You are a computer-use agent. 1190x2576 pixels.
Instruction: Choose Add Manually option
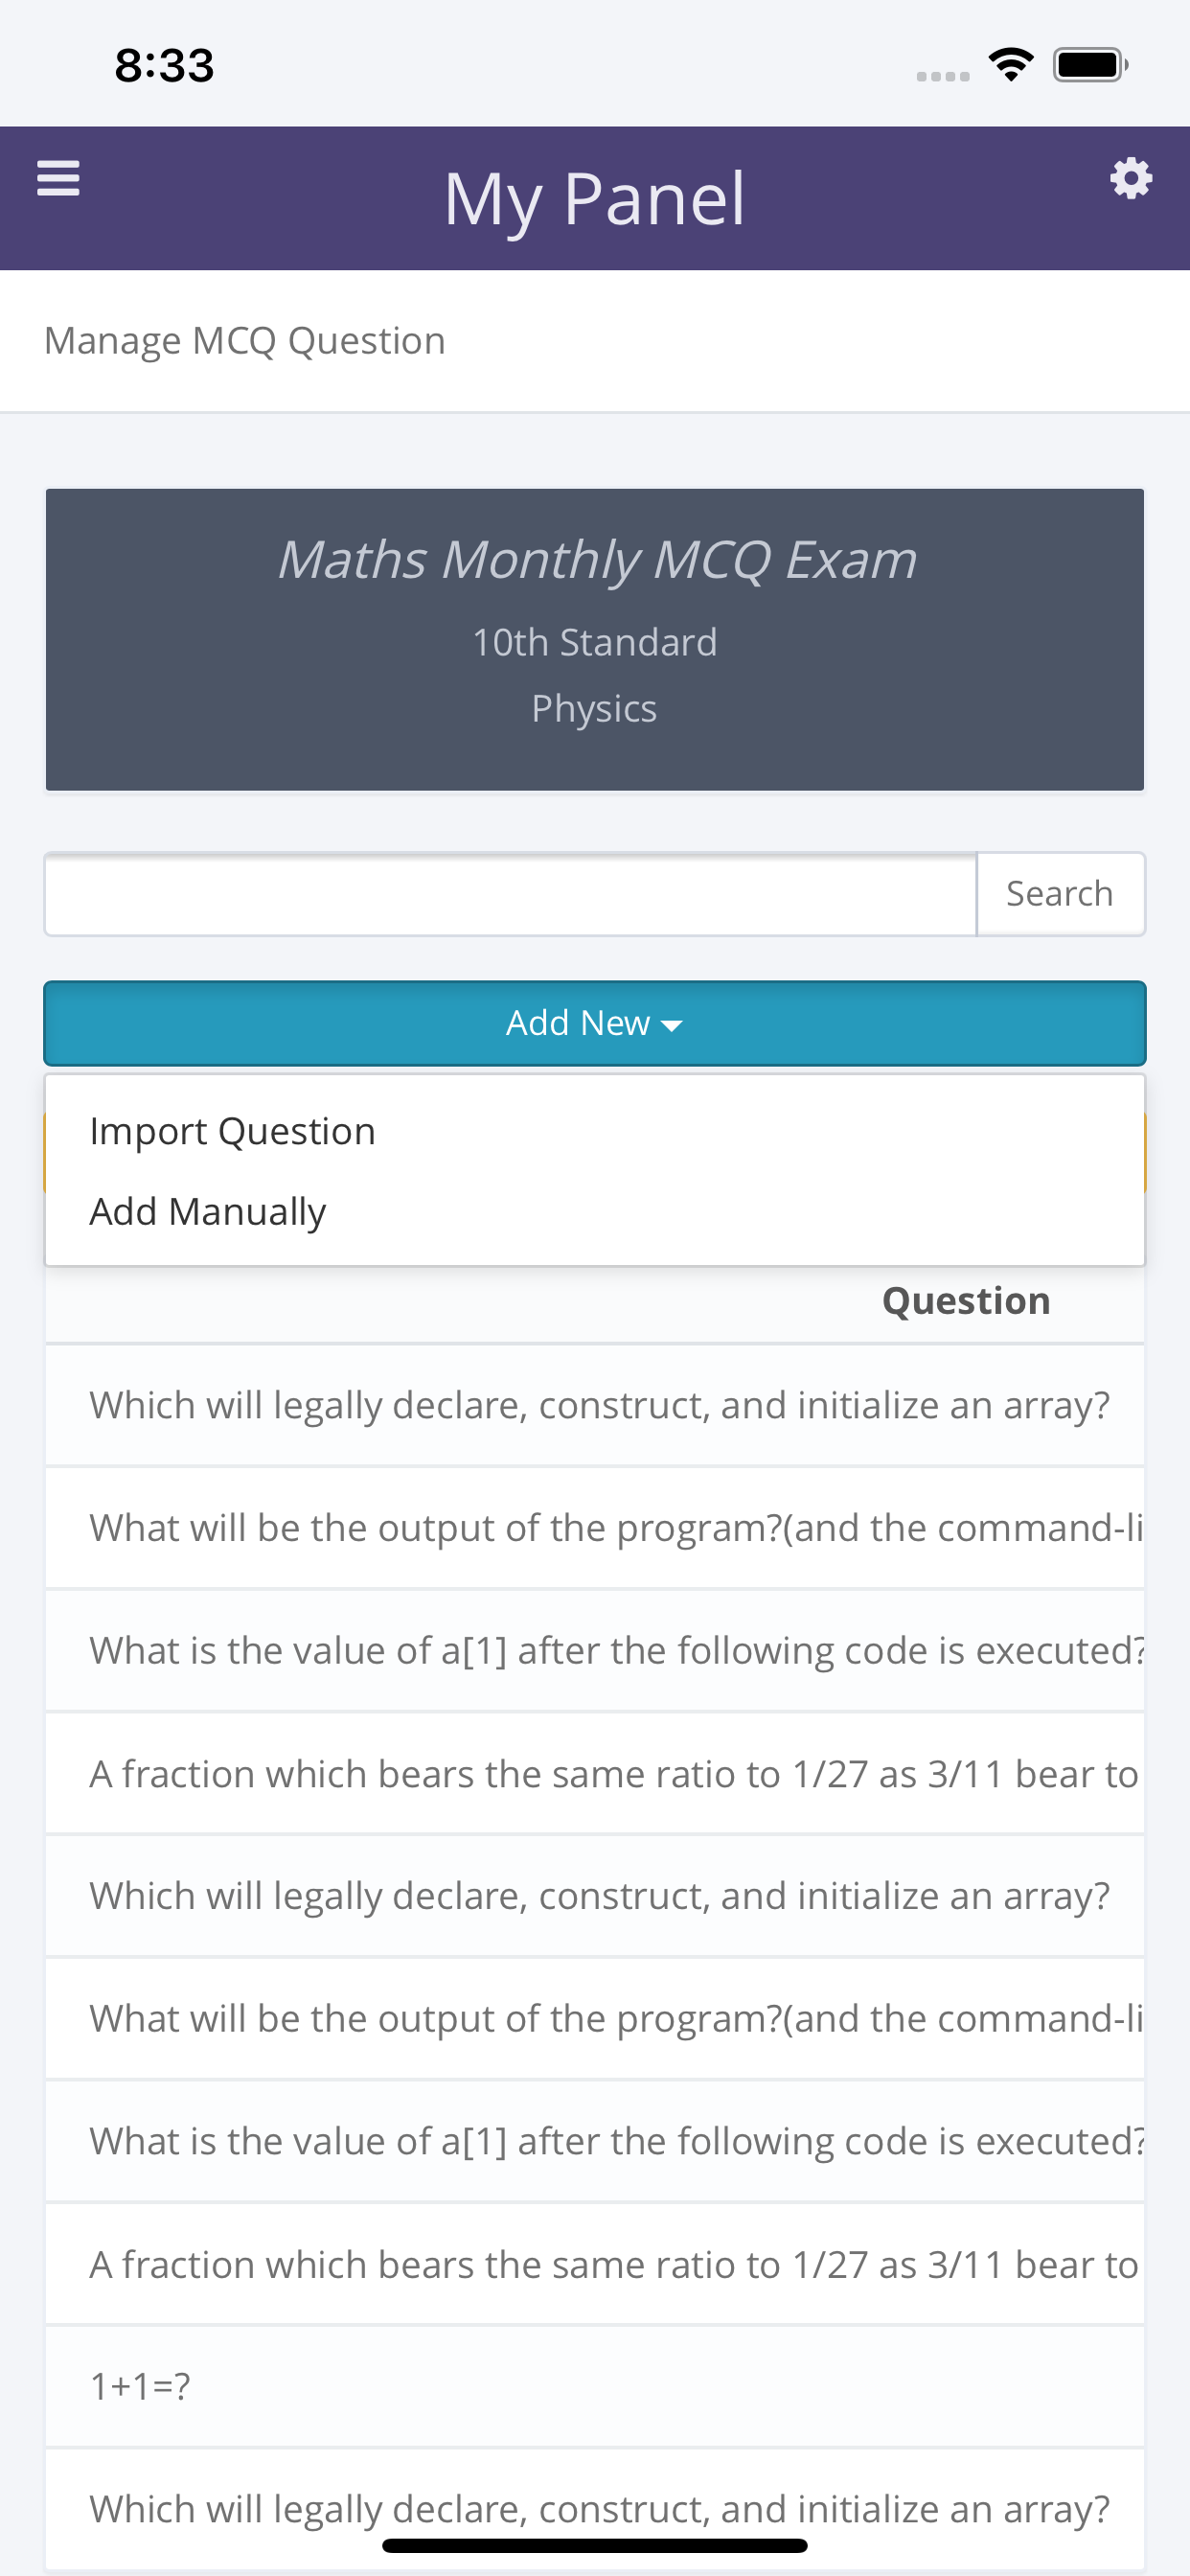(208, 1211)
